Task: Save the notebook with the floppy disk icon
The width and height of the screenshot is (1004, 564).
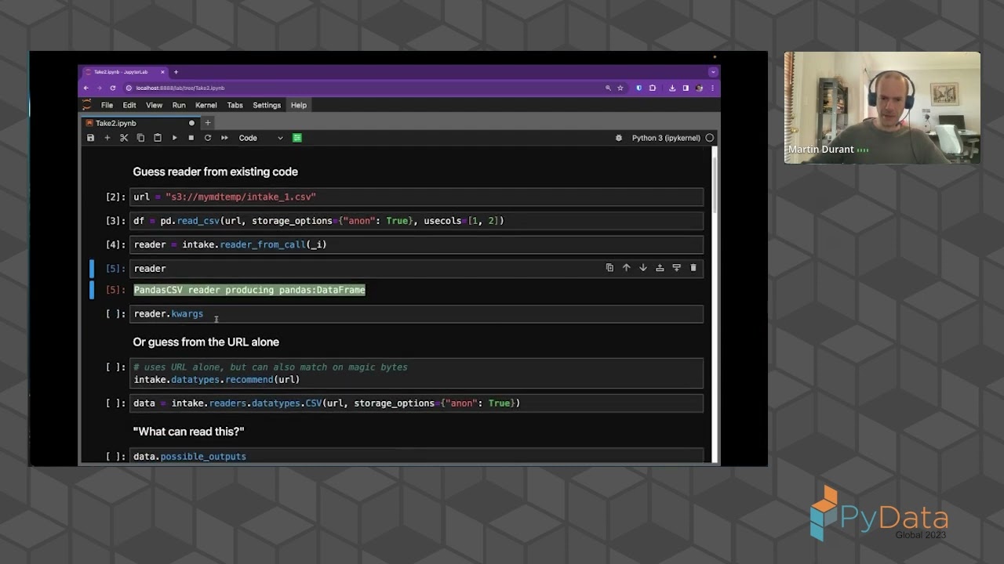Action: point(90,138)
